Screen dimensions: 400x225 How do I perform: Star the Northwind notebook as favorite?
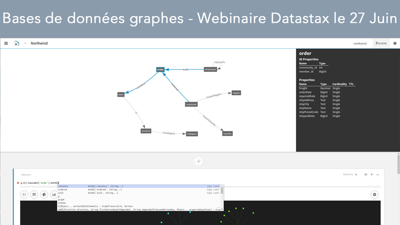click(x=26, y=43)
